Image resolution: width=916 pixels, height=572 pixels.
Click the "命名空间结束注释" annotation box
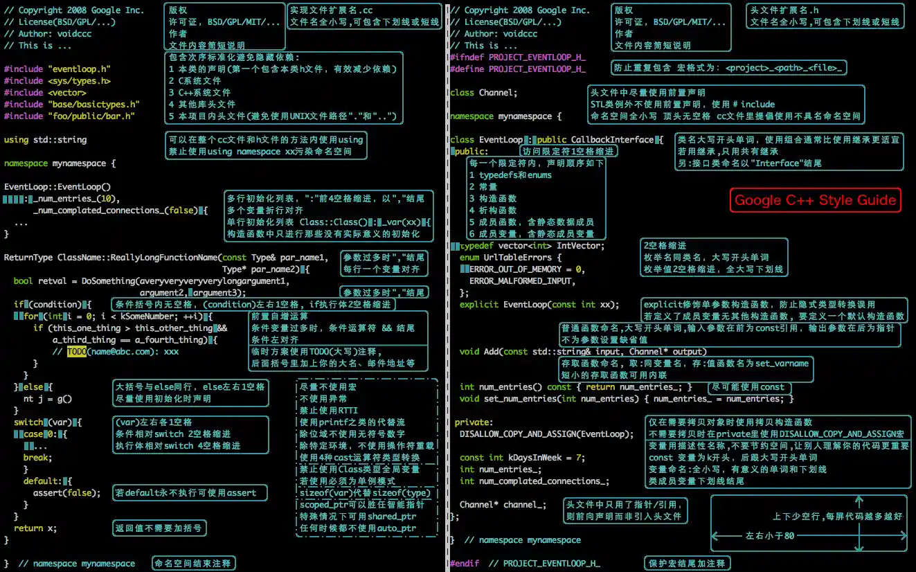pyautogui.click(x=193, y=563)
